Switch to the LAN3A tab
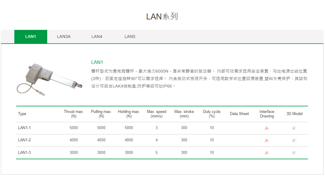 (64, 37)
